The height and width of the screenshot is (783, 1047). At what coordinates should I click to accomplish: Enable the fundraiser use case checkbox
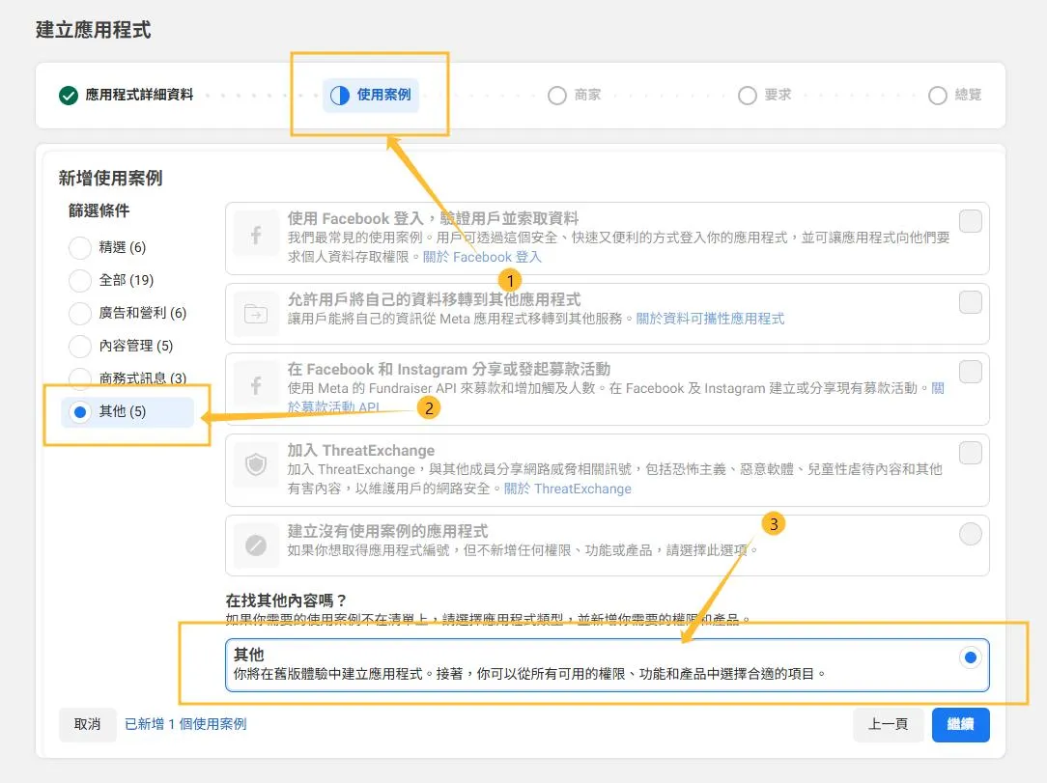pyautogui.click(x=970, y=372)
